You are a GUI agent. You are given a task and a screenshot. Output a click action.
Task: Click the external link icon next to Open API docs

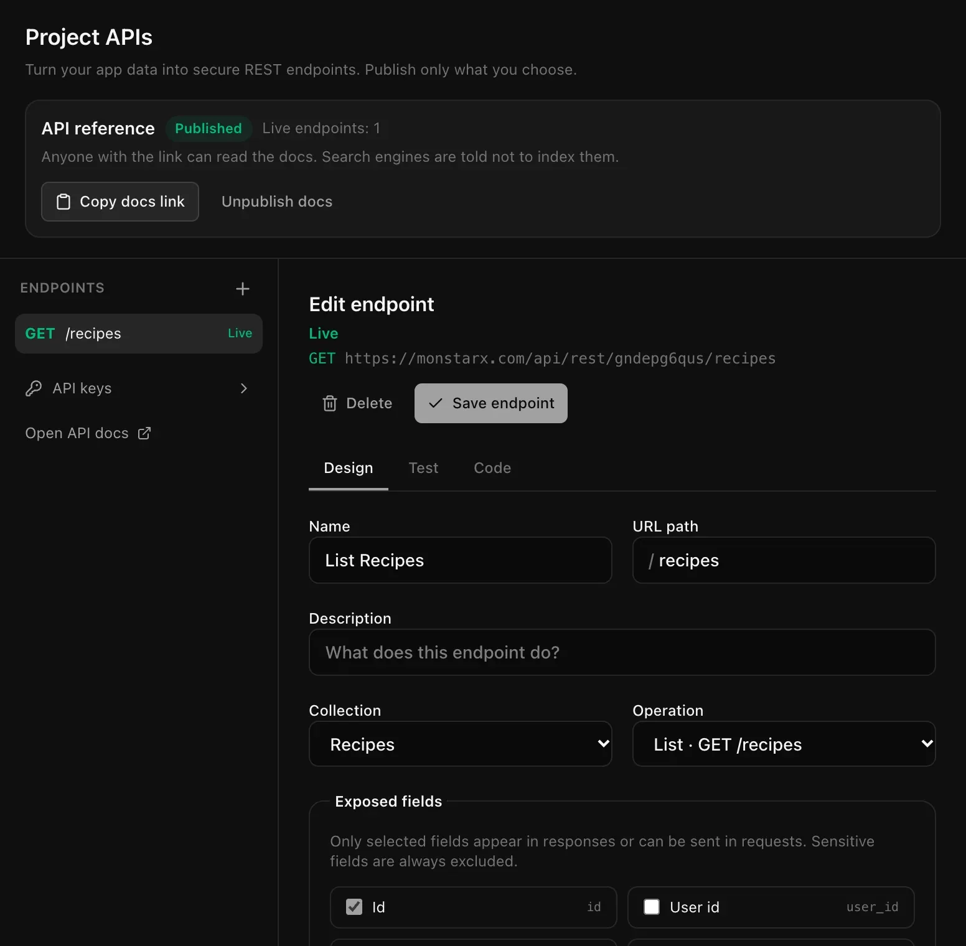pyautogui.click(x=144, y=433)
